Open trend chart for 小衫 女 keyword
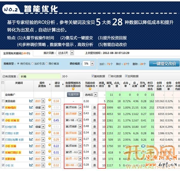Viewport: 180px width, 171px height. [31, 165]
